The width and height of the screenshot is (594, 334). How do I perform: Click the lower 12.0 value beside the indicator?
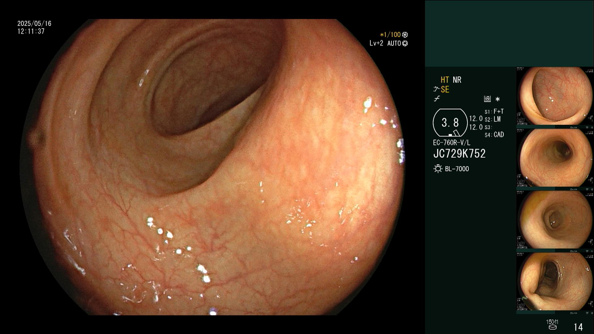pos(476,127)
